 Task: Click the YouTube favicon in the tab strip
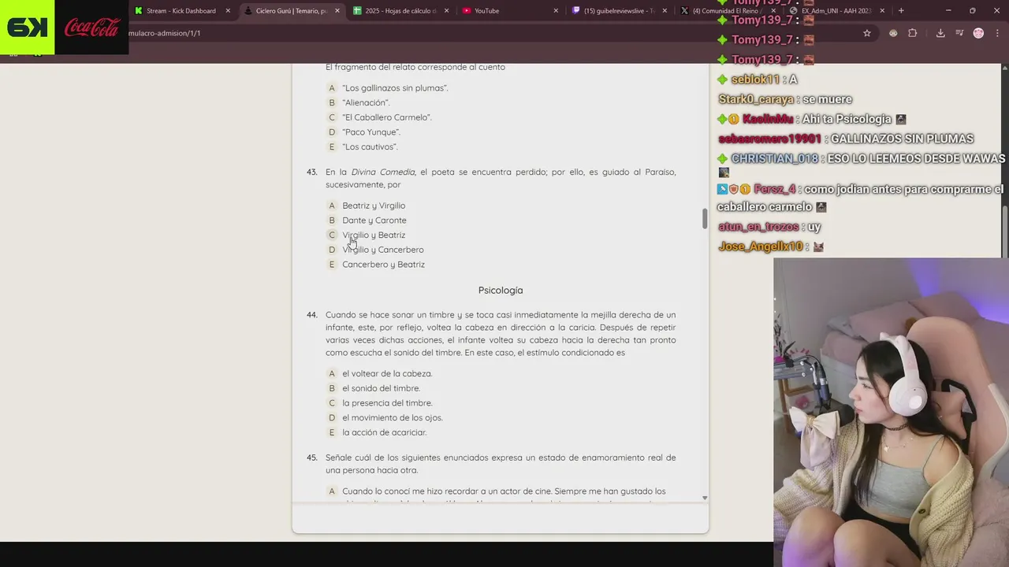(x=467, y=11)
